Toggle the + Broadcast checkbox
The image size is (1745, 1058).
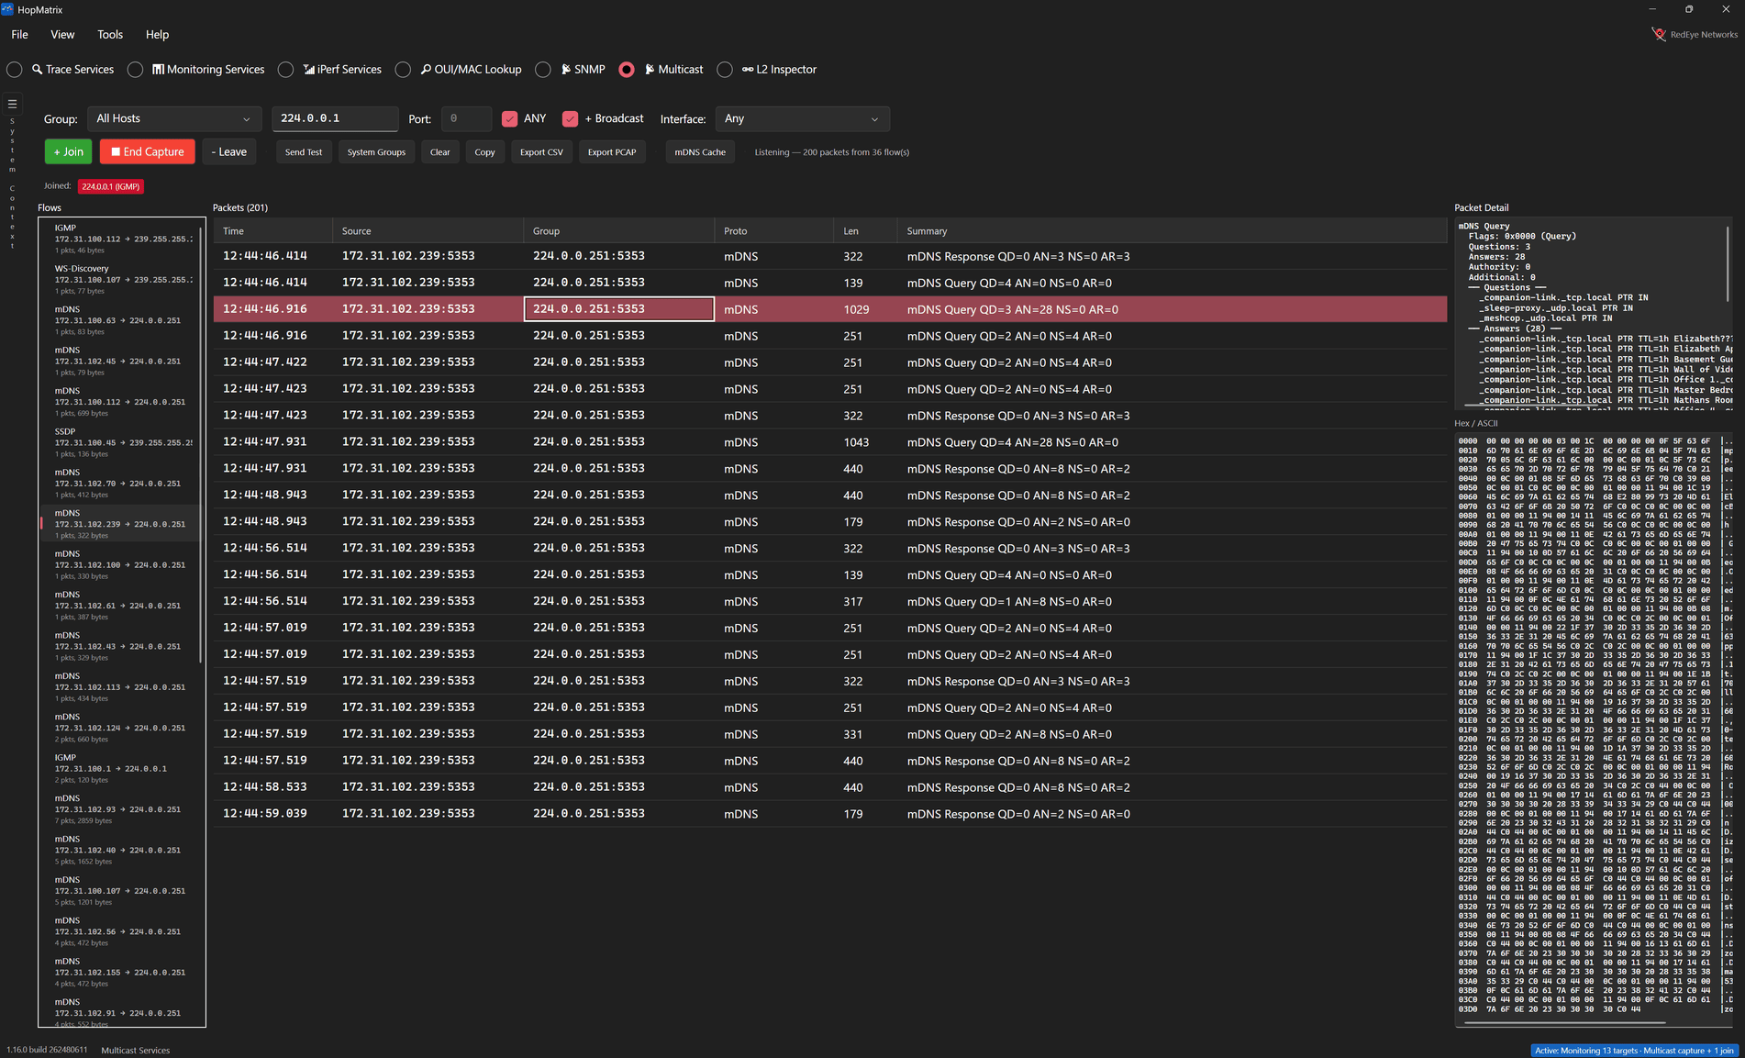click(x=571, y=118)
